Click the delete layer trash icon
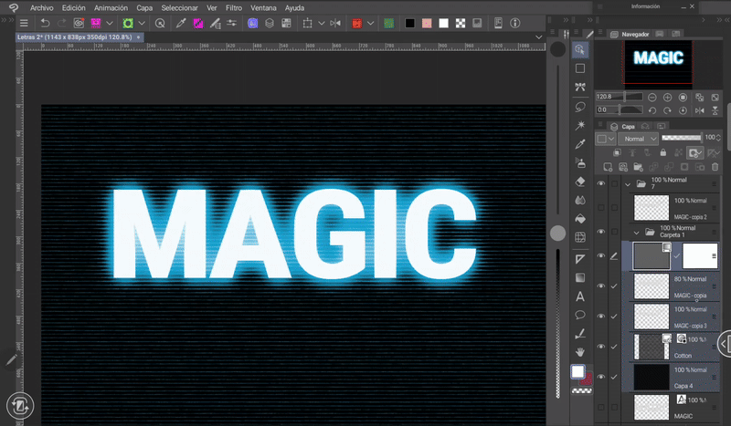 pyautogui.click(x=714, y=167)
